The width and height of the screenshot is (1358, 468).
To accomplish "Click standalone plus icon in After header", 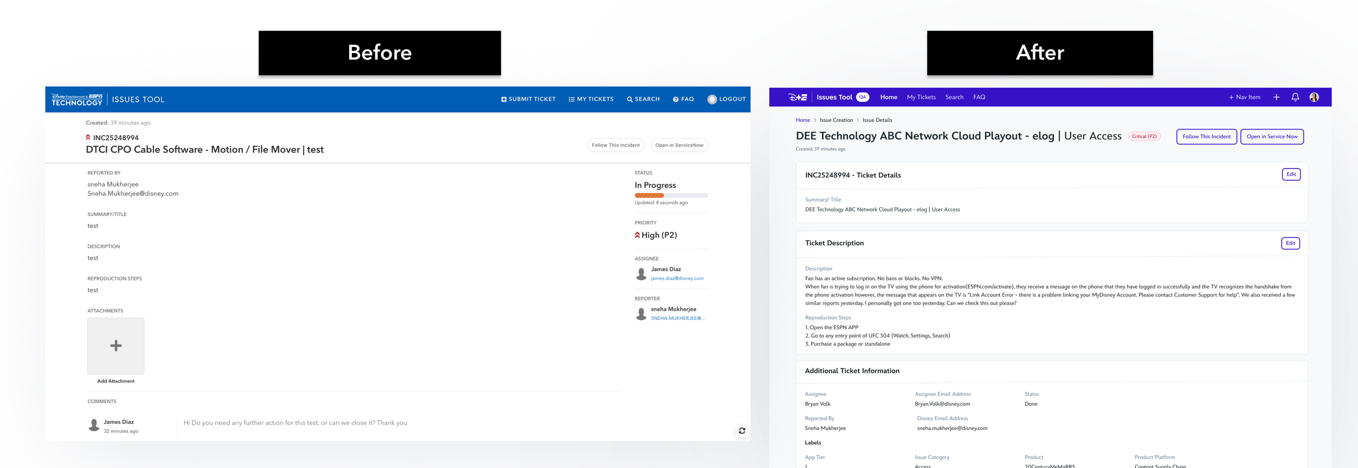I will click(1277, 97).
